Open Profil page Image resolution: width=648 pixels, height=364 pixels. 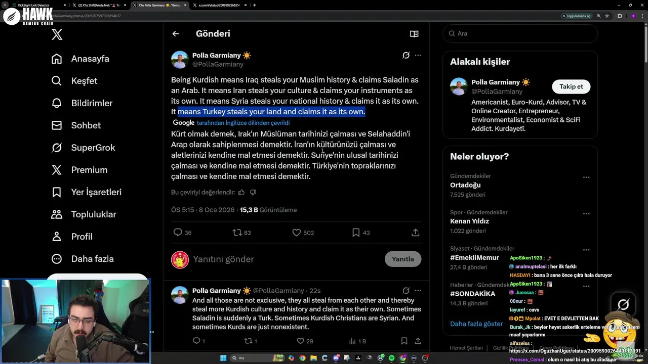71,237
